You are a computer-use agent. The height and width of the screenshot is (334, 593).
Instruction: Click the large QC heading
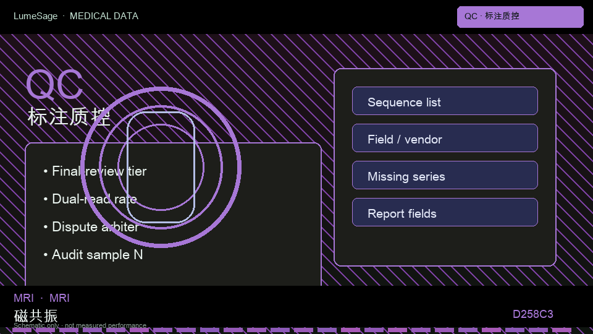tap(54, 85)
